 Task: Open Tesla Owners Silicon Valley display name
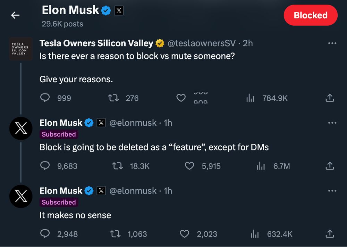(x=96, y=43)
